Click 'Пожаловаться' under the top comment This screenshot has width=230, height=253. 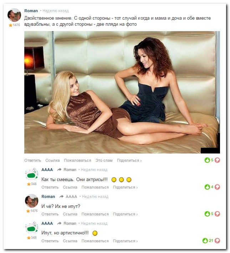[x=77, y=160]
